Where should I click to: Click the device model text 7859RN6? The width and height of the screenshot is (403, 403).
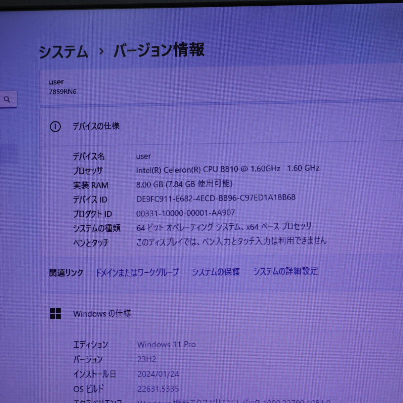click(x=63, y=91)
